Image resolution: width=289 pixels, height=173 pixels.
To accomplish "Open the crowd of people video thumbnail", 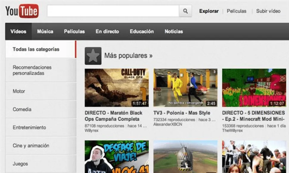I will point(254,156).
